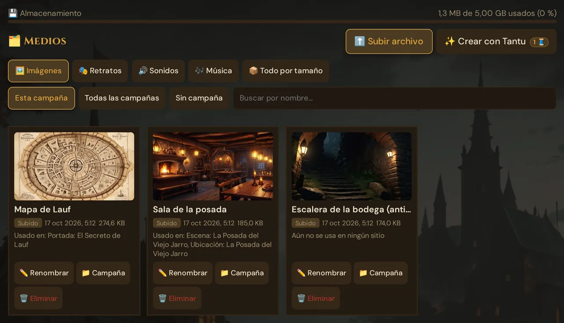Click the 274,6 KB file size
564x323 pixels.
pos(112,223)
